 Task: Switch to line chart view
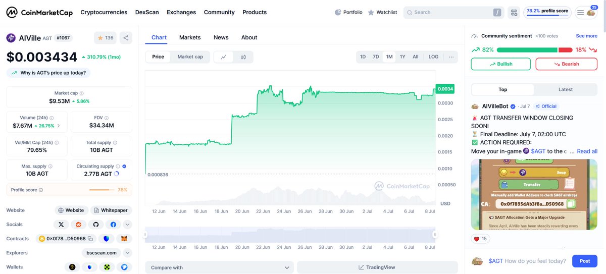coord(223,57)
